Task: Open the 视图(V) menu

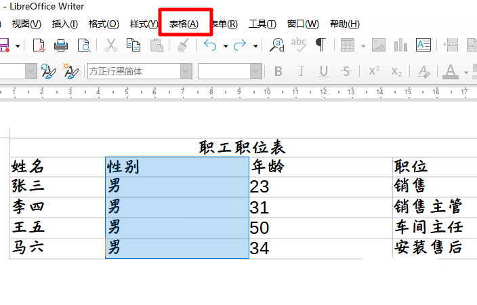Action: coord(26,24)
